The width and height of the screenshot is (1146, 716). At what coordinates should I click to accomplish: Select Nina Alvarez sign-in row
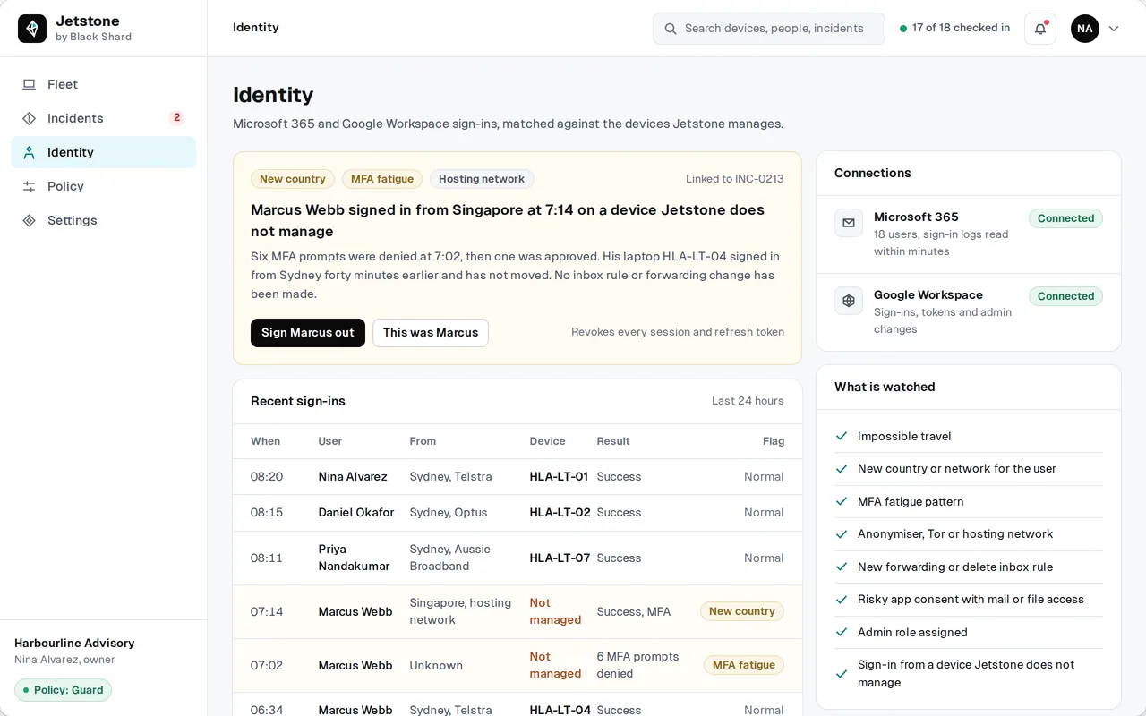tap(517, 477)
